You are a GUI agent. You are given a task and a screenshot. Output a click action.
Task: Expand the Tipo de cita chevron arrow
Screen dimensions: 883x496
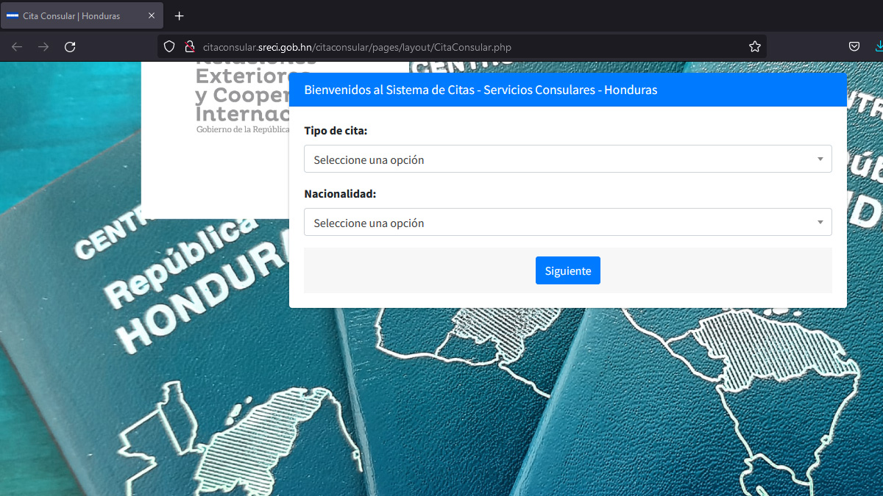tap(819, 159)
